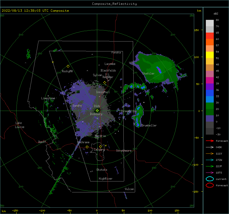This screenshot has width=229, height=214.
Task: Click the 18TS legend label
Action: (219, 173)
